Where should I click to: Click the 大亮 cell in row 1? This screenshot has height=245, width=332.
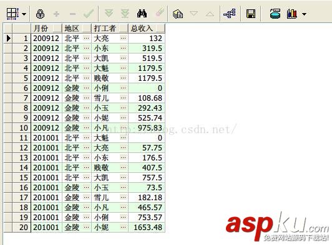[x=110, y=38]
